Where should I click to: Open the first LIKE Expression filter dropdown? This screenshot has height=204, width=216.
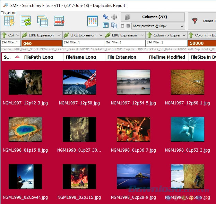[60, 35]
